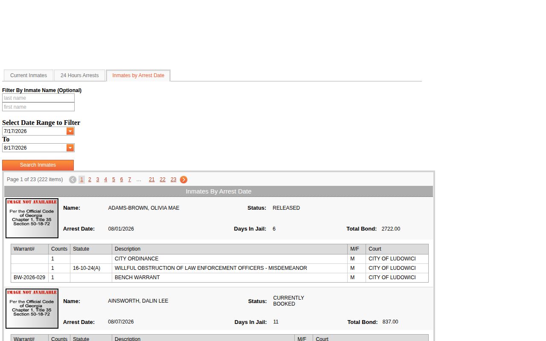This screenshot has width=546, height=341.
Task: Click the arrest date 08/07/2026
Action: click(x=121, y=322)
